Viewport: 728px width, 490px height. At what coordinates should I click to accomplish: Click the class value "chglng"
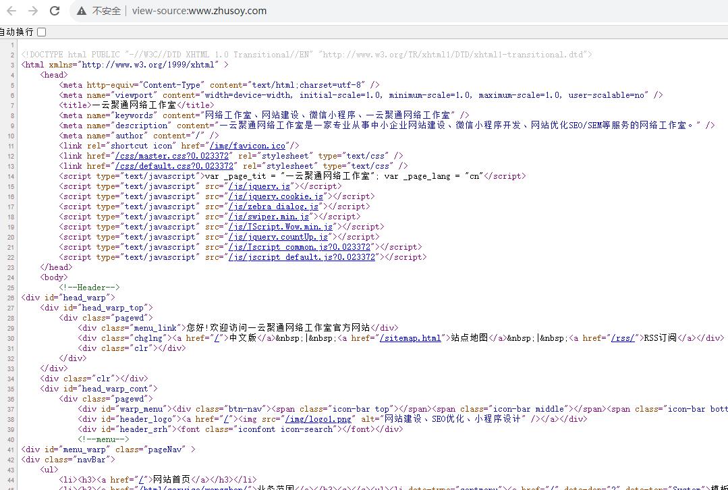(x=148, y=338)
